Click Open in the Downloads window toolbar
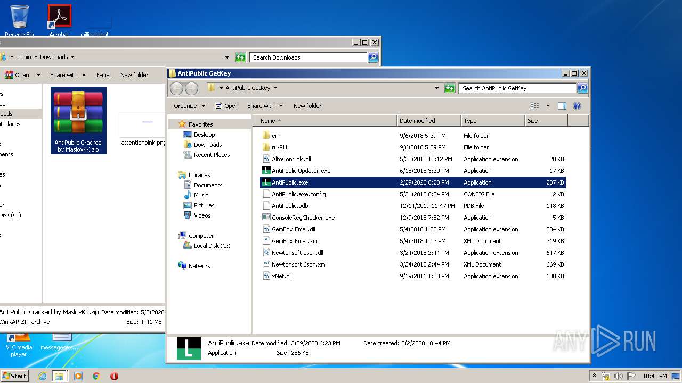Viewport: 682px width, 383px height. click(17, 75)
